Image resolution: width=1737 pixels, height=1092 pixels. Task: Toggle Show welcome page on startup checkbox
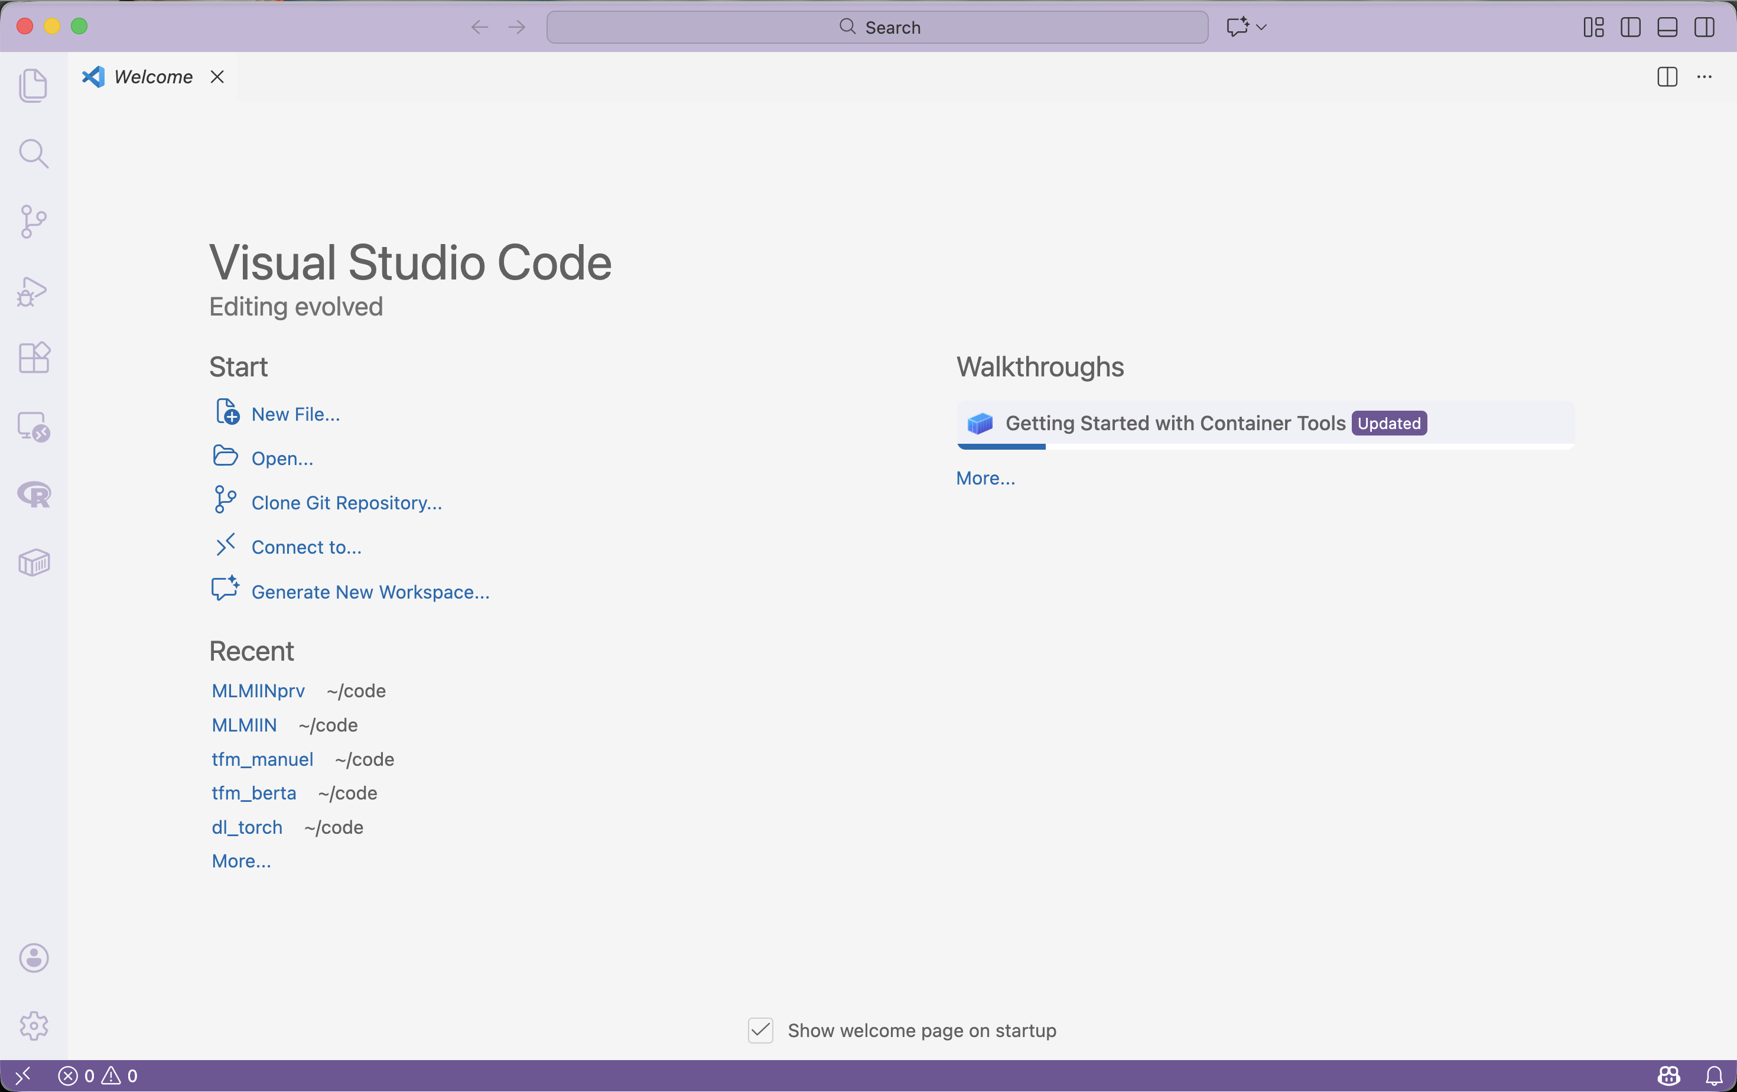tap(760, 1030)
